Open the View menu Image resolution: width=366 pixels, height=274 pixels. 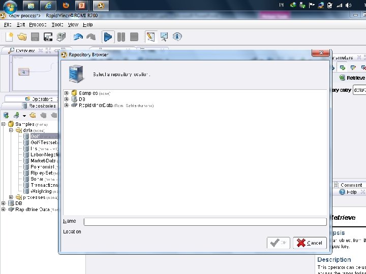pos(73,25)
